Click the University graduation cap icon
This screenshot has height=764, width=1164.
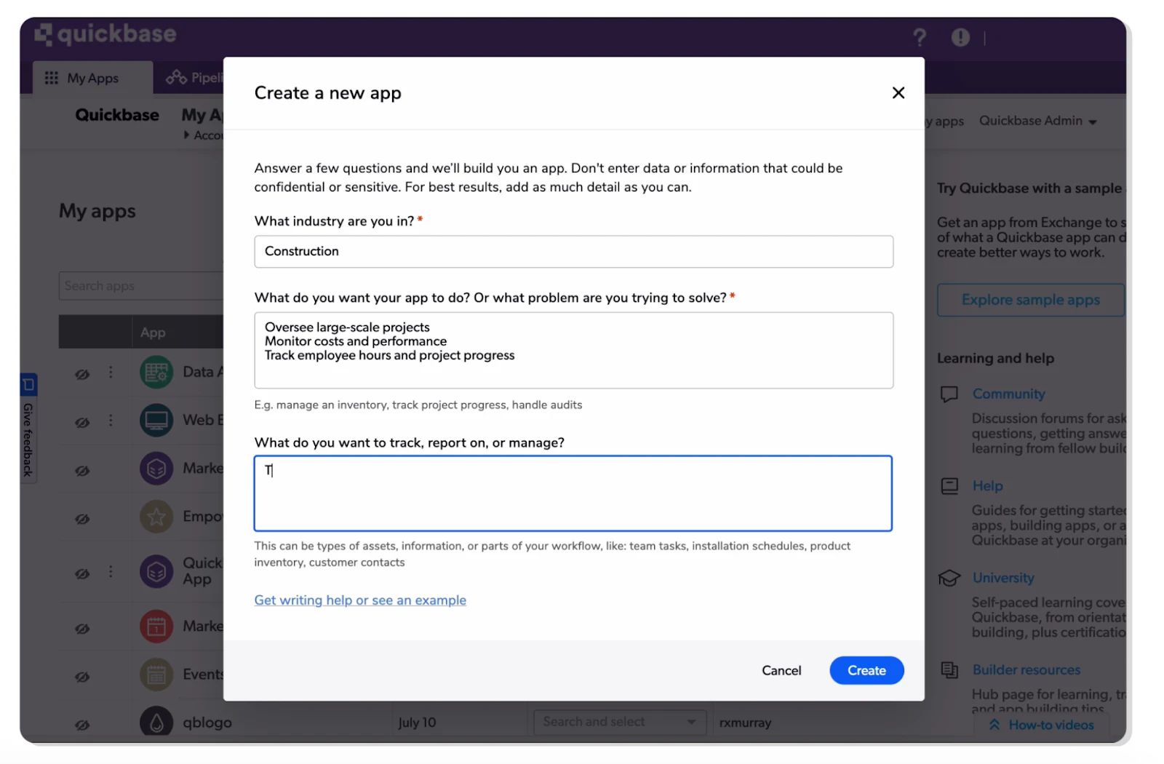pyautogui.click(x=949, y=578)
